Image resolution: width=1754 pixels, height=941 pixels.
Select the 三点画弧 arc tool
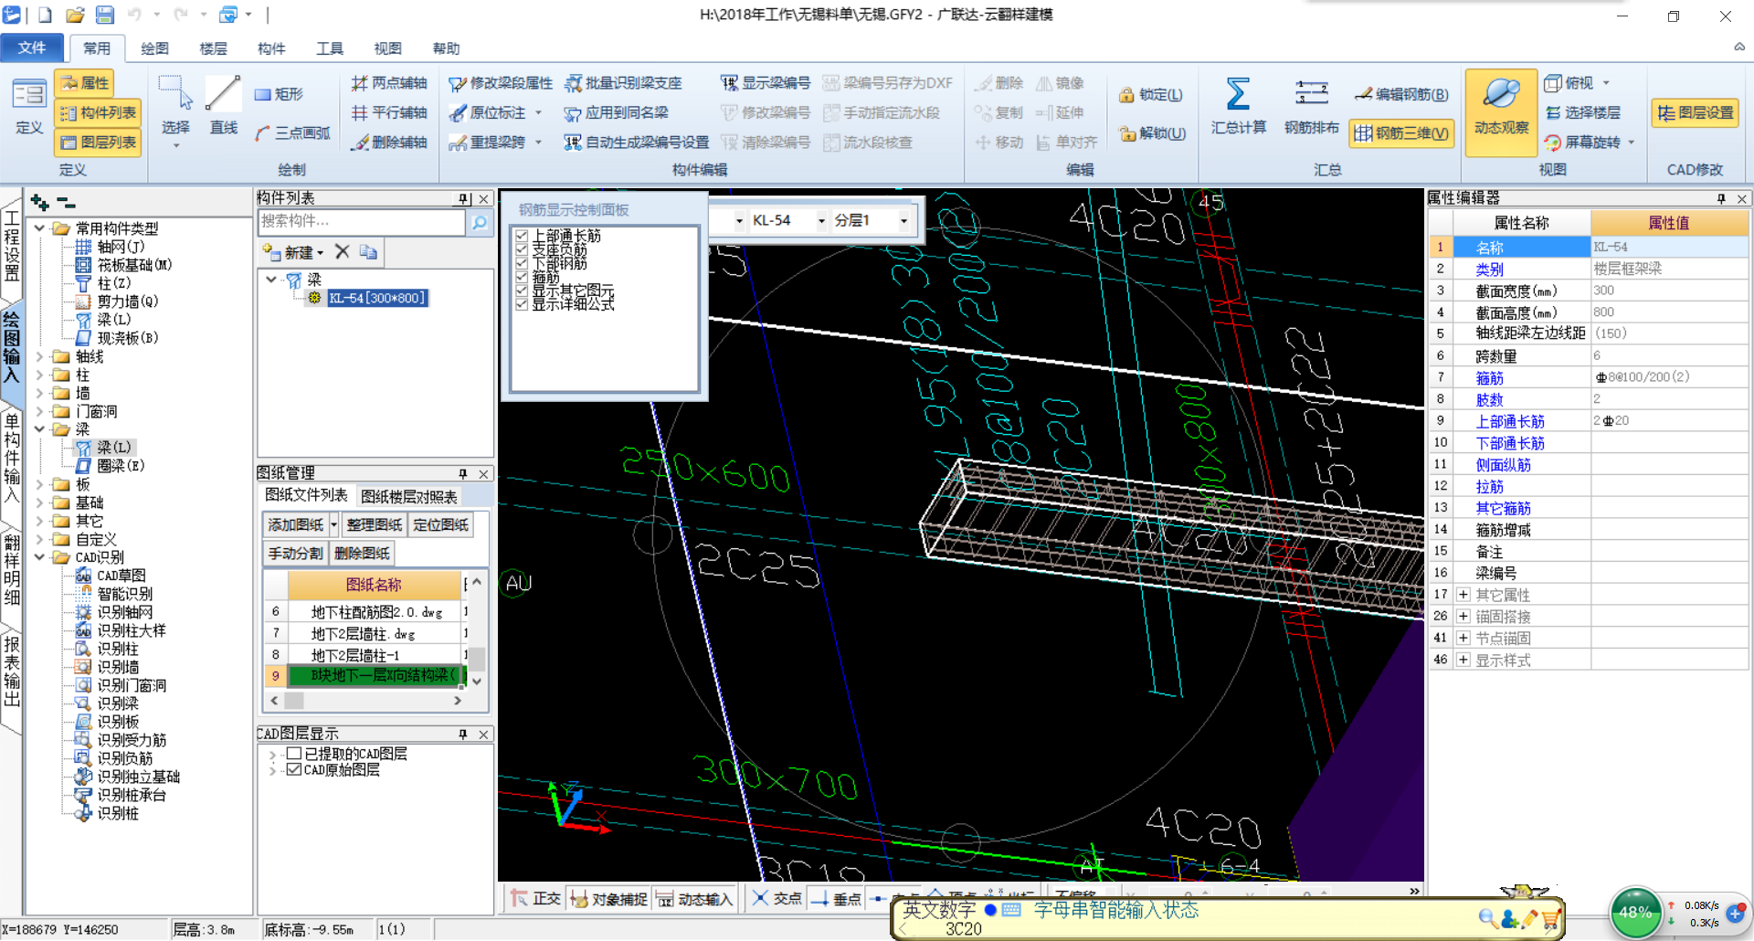tap(293, 133)
